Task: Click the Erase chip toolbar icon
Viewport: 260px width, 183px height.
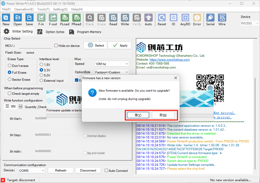Action: click(x=102, y=20)
